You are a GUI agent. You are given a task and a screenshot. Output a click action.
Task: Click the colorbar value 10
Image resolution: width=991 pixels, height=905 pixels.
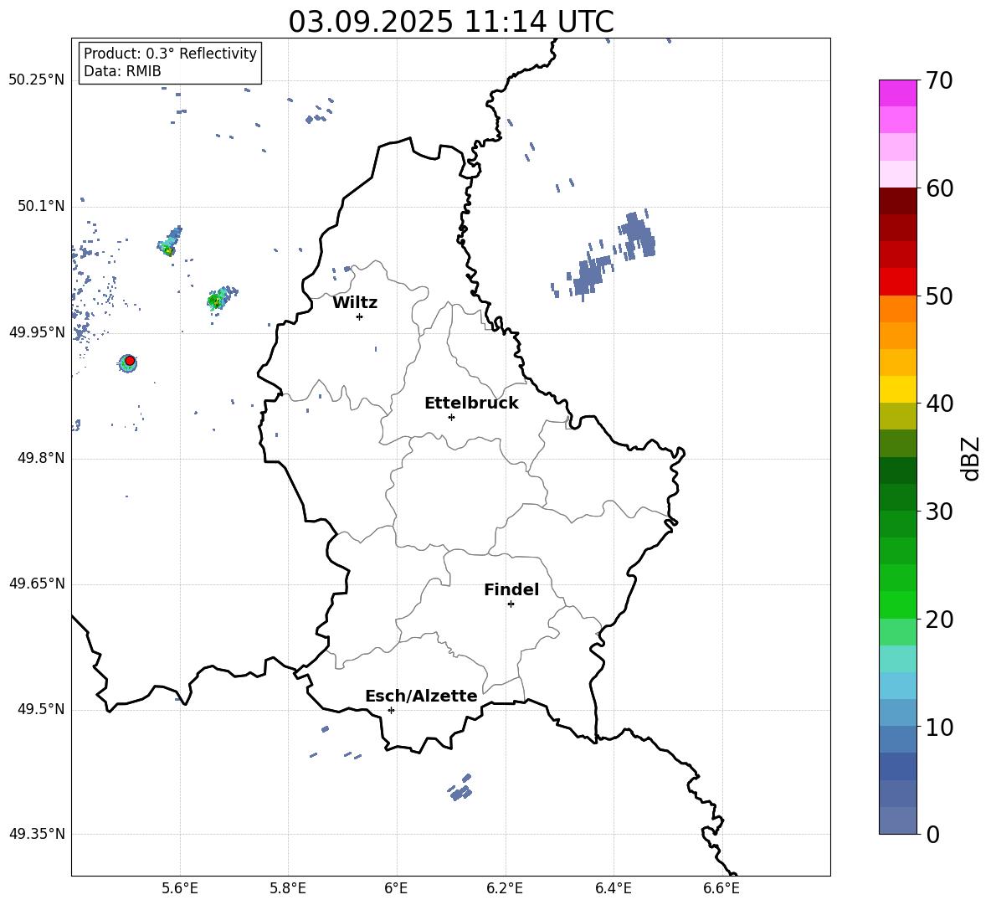click(939, 728)
